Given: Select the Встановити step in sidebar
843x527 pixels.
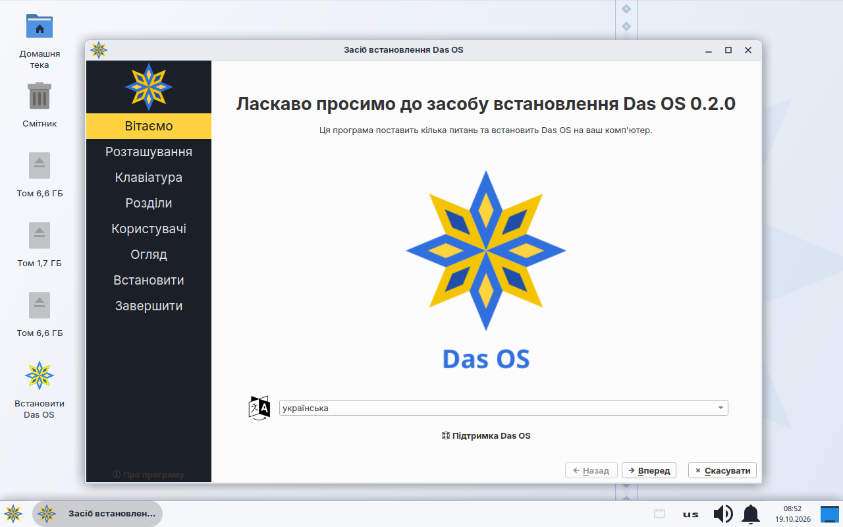Looking at the screenshot, I should coord(149,280).
